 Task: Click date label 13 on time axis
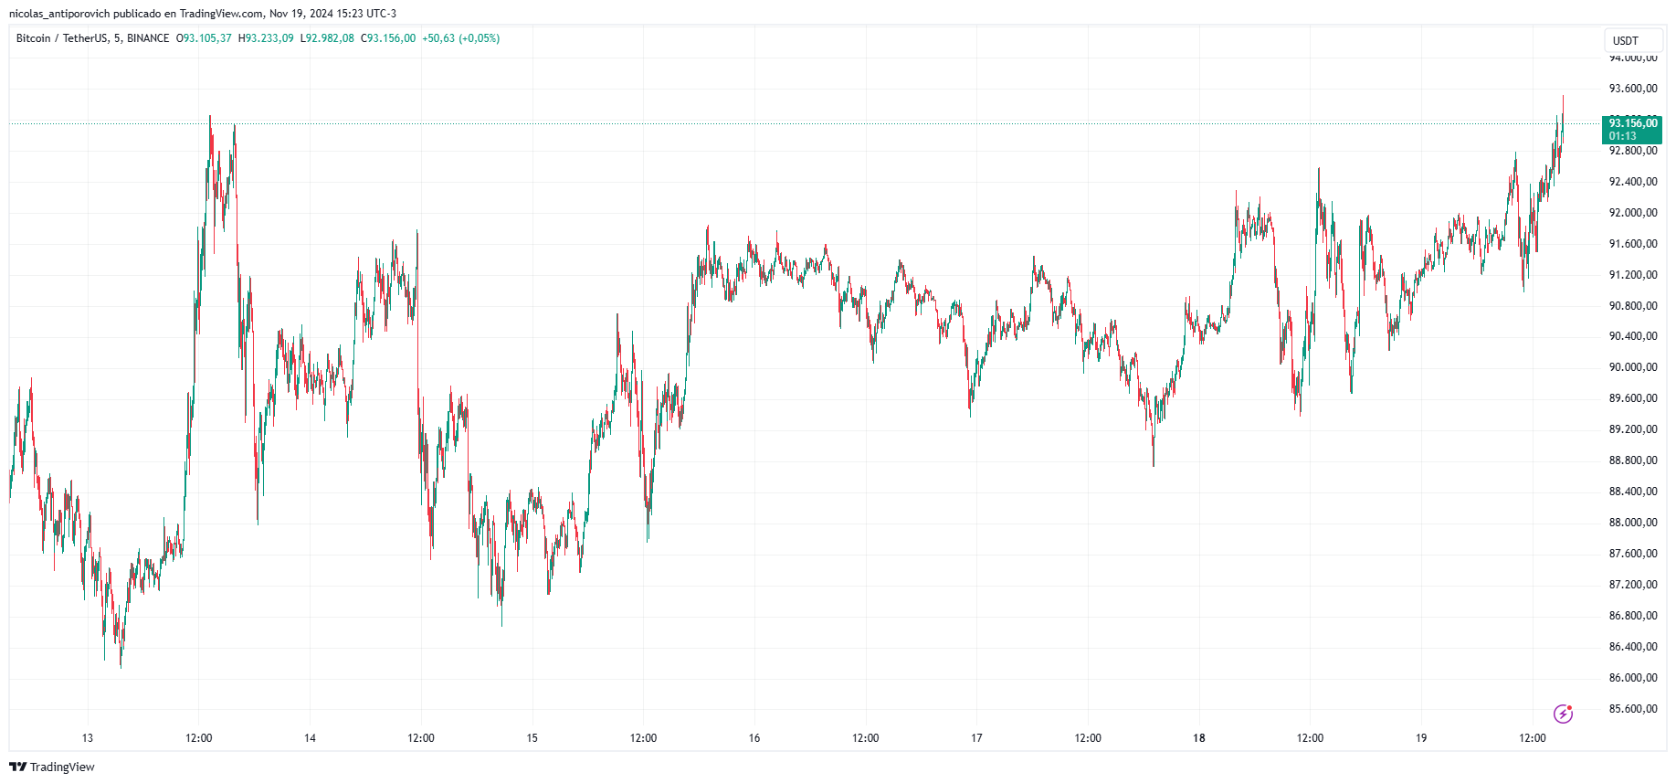coord(88,738)
